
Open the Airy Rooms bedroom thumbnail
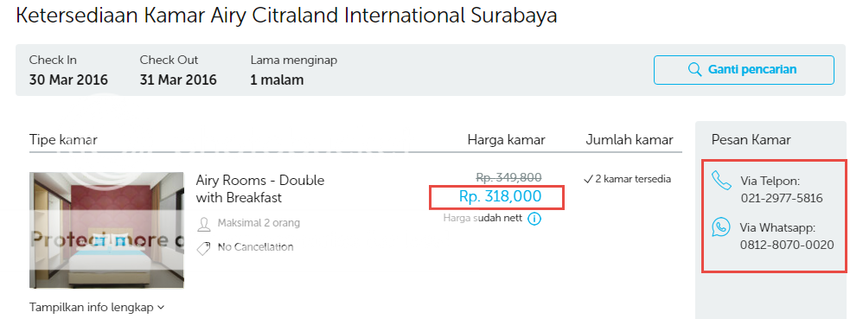(x=106, y=231)
